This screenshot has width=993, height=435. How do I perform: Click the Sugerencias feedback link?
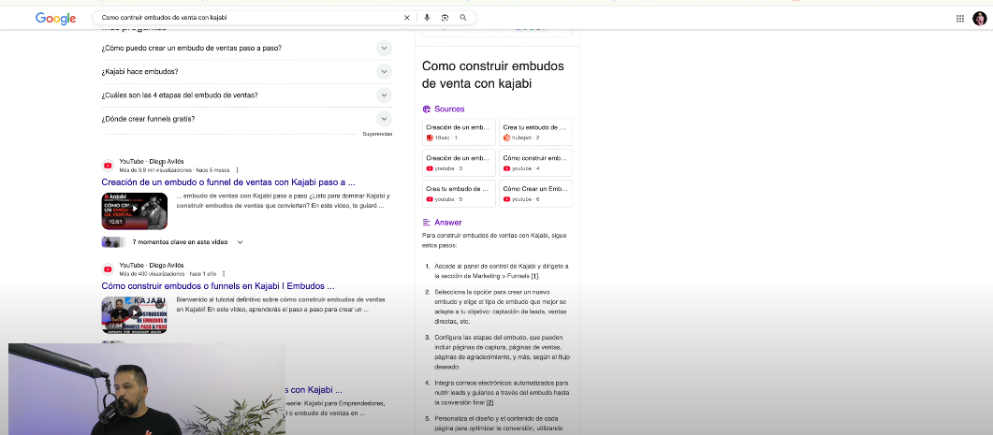coord(377,134)
